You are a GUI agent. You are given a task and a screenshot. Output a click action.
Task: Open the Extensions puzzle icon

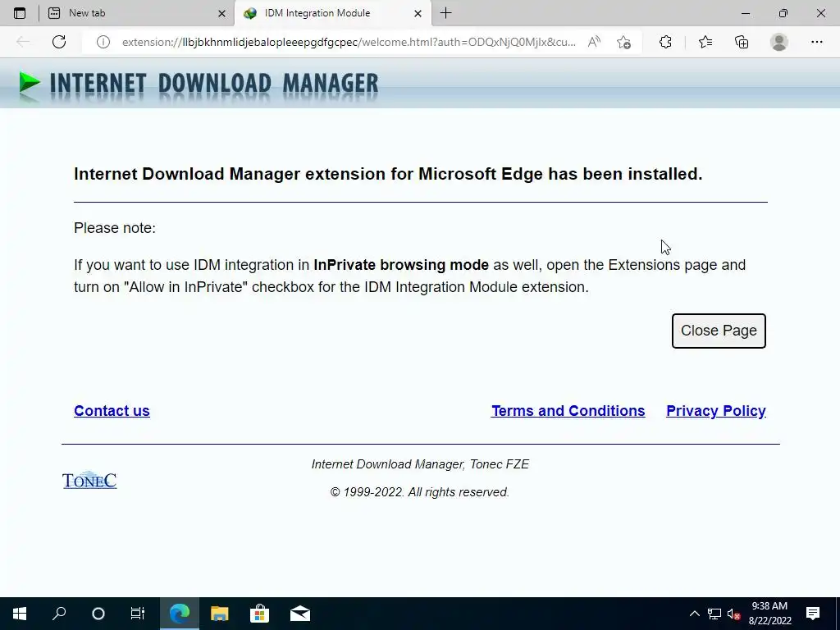pos(665,42)
